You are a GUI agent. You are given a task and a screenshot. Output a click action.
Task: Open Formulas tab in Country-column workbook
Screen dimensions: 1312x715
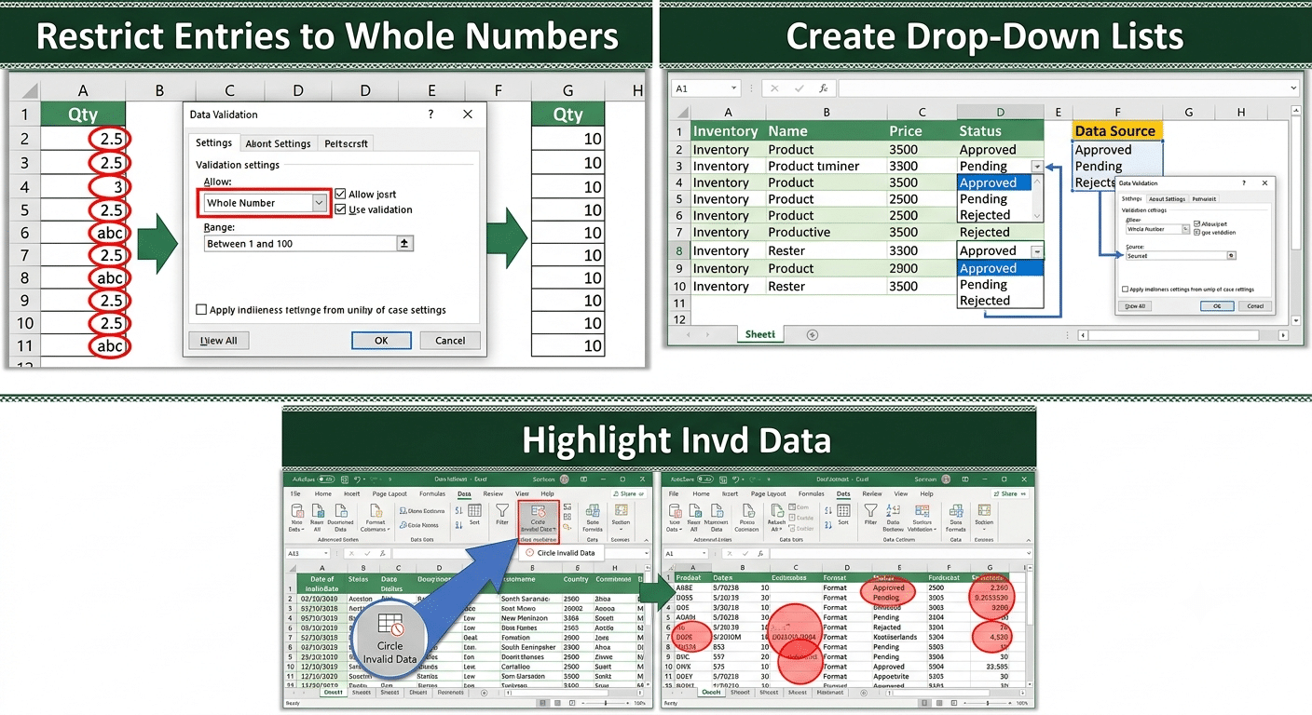pyautogui.click(x=432, y=493)
